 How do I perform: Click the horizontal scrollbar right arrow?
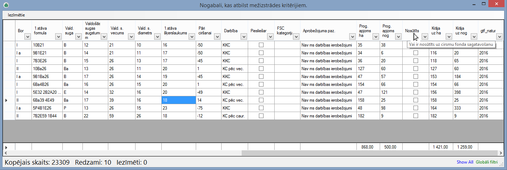(x=501, y=153)
